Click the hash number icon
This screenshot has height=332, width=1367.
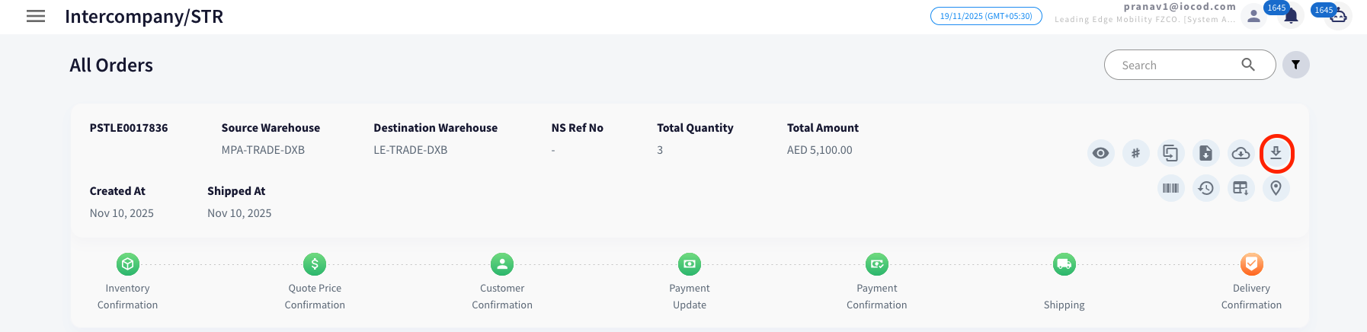pyautogui.click(x=1135, y=153)
